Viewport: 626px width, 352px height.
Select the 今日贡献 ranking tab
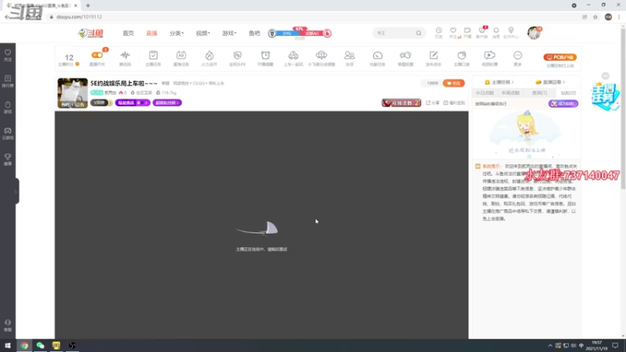coord(484,92)
